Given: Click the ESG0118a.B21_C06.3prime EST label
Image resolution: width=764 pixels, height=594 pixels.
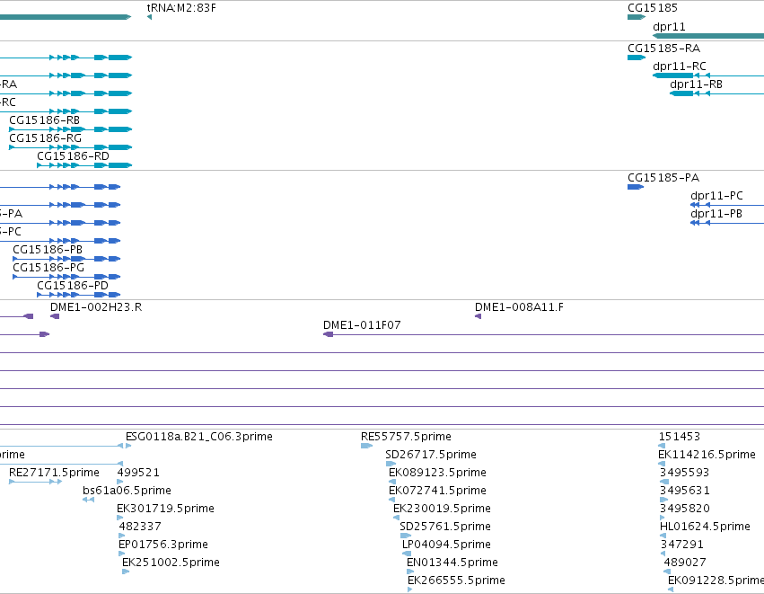Looking at the screenshot, I should [198, 437].
